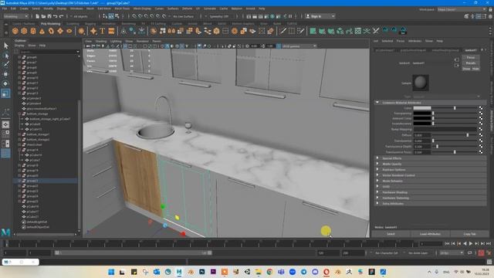Expand the Special Effects section
This screenshot has height=278, width=494.
(x=377, y=158)
